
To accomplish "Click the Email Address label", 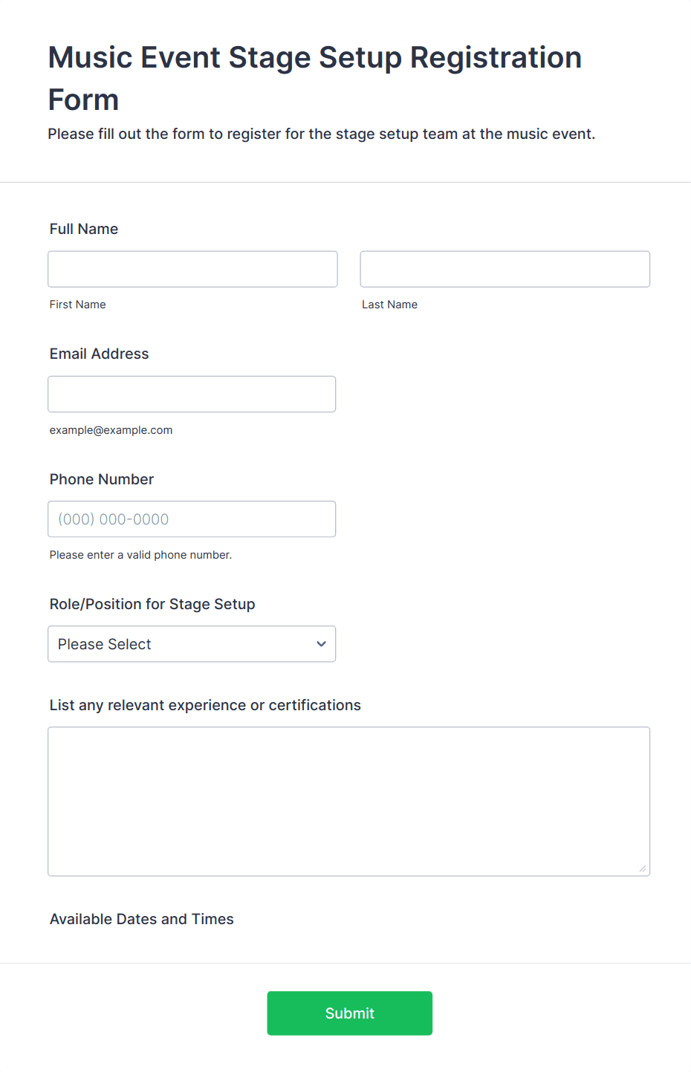I will tap(100, 354).
